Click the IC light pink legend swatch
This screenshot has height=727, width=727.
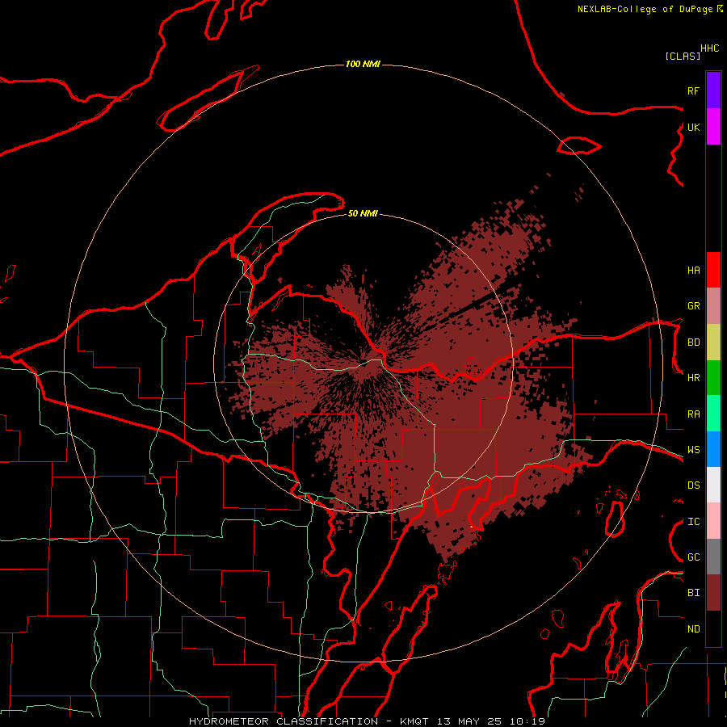[713, 521]
